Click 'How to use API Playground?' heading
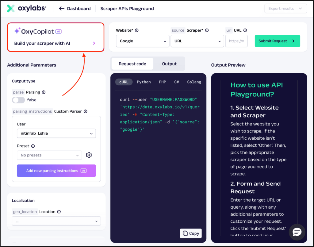Viewport: 314px width, 247px height. coord(257,90)
